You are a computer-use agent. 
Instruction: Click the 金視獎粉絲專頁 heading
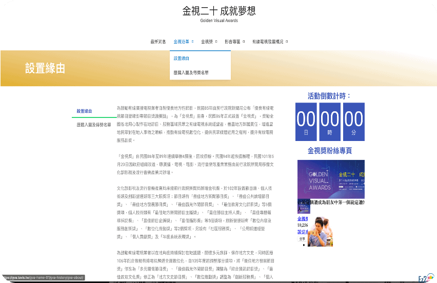click(x=329, y=151)
